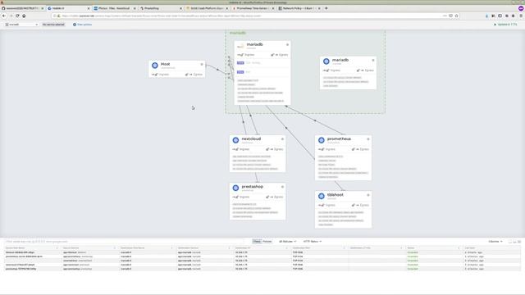Open settings icon on the nextcloud card
The image size is (525, 295).
pyautogui.click(x=282, y=139)
